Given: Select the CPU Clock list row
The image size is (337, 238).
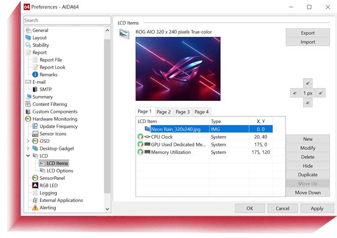Looking at the screenshot, I should (205, 137).
